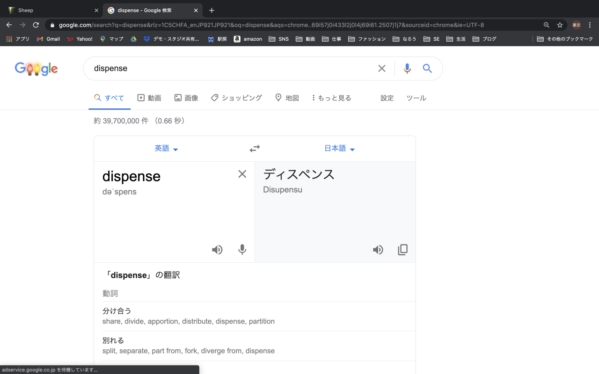Screen dimensions: 599x374
Task: Switch to the Sheep tab
Action: coord(51,10)
